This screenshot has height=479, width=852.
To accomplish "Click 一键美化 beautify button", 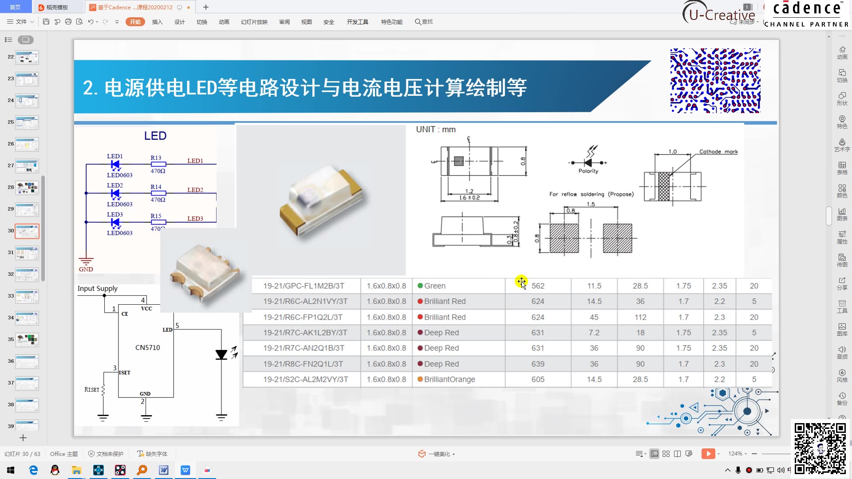I will (x=437, y=454).
